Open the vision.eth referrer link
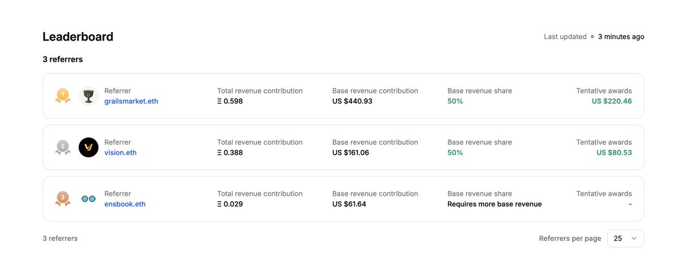The image size is (679, 273). (x=121, y=153)
